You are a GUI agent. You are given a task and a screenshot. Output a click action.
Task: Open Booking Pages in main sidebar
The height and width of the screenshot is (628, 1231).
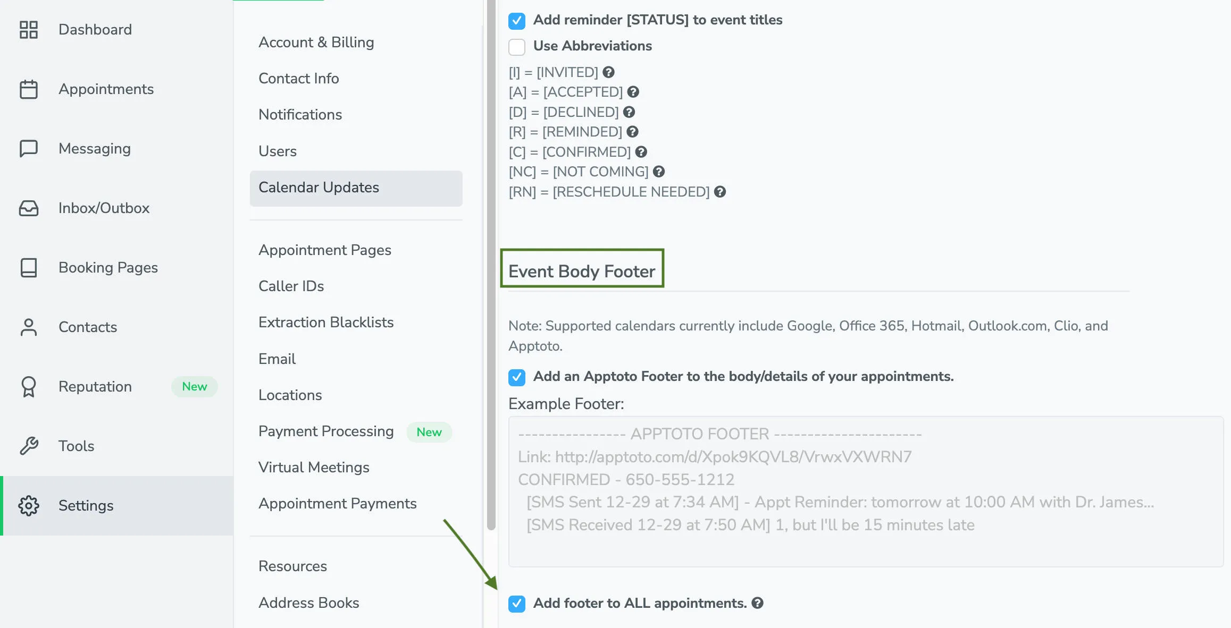pyautogui.click(x=108, y=268)
